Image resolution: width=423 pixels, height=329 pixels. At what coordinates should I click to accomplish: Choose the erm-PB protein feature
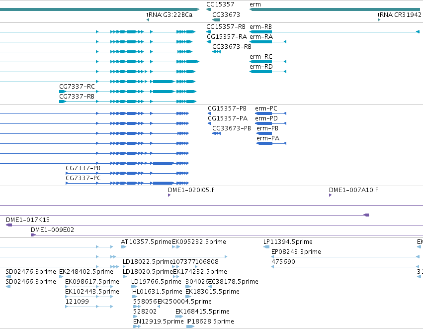(x=264, y=133)
